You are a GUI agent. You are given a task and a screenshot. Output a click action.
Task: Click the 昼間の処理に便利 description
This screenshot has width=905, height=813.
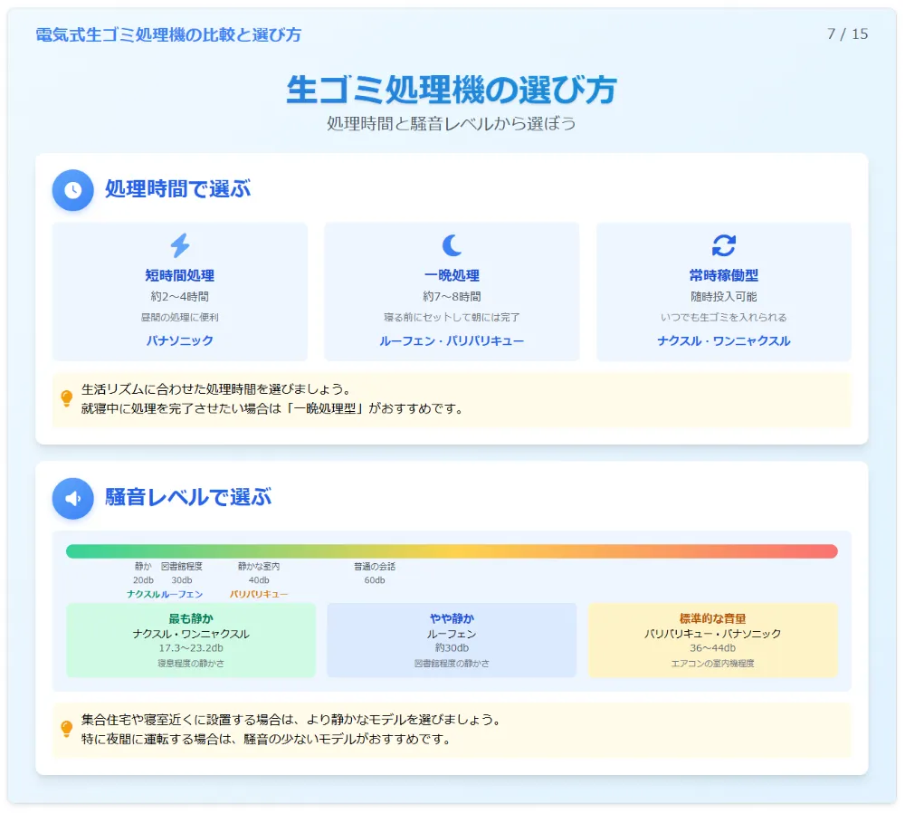(x=180, y=318)
